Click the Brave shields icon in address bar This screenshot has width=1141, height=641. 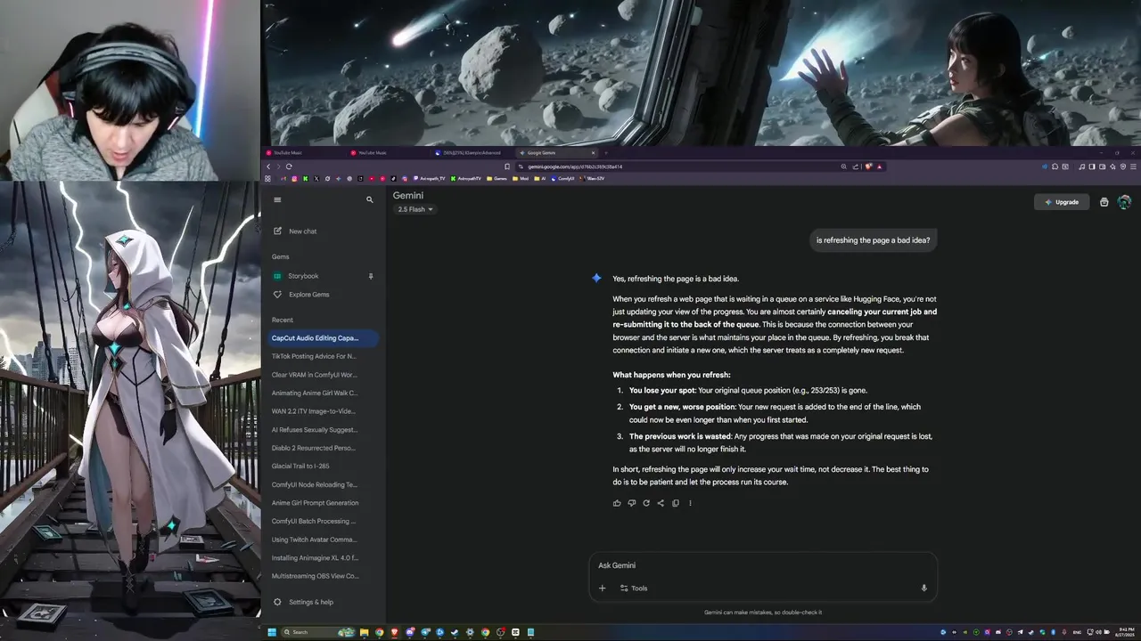click(867, 166)
